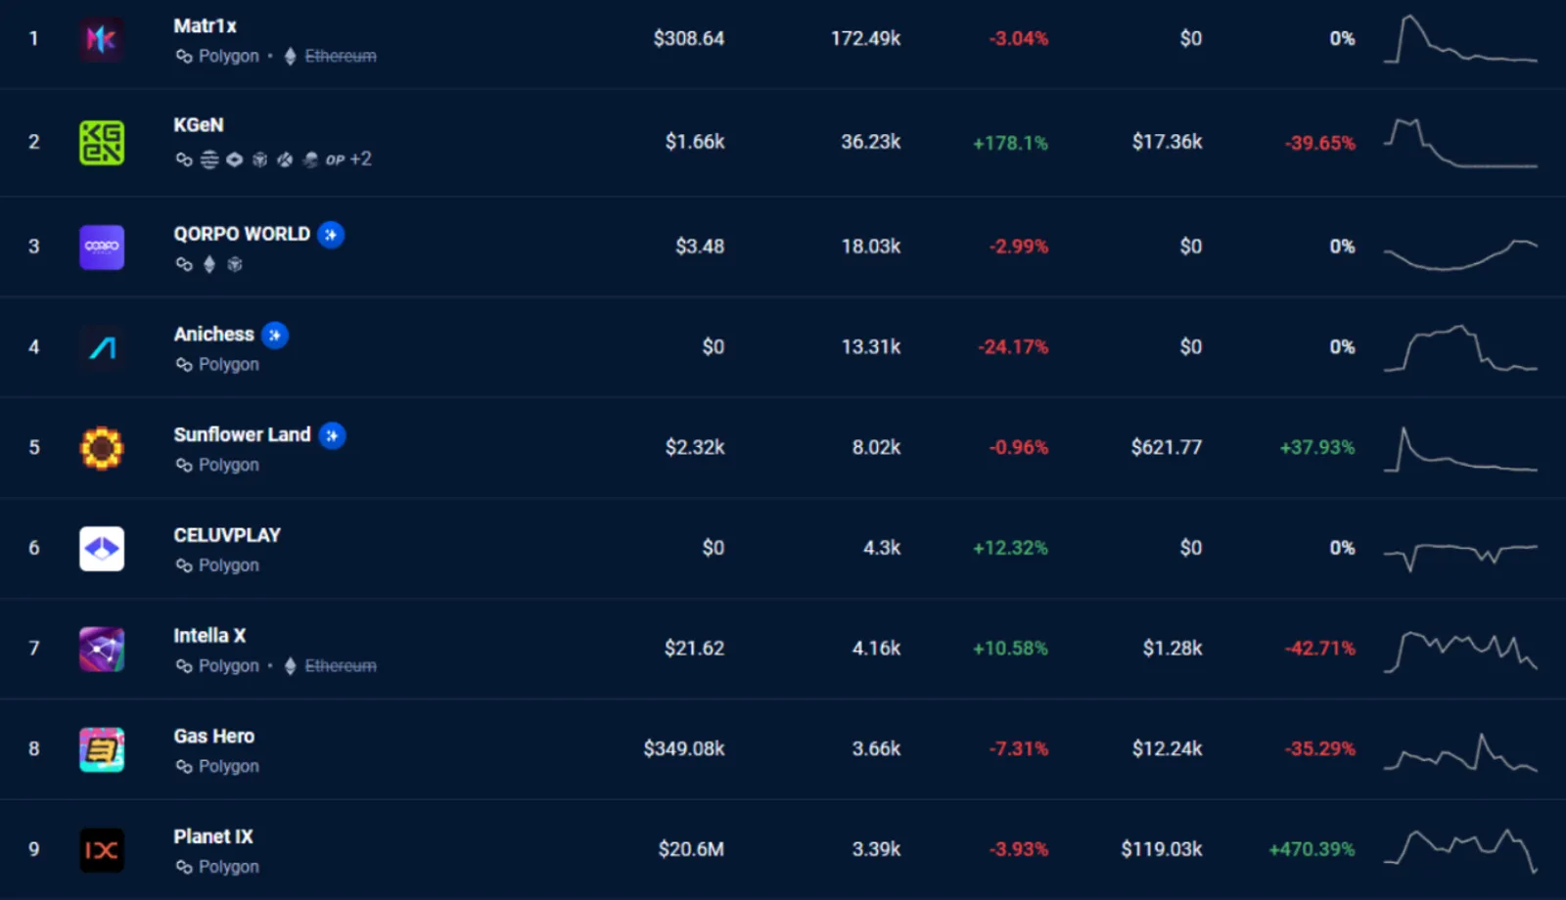Screen dimensions: 1566x900
Task: View the Matr1x activity sparkline chart
Action: click(1460, 39)
